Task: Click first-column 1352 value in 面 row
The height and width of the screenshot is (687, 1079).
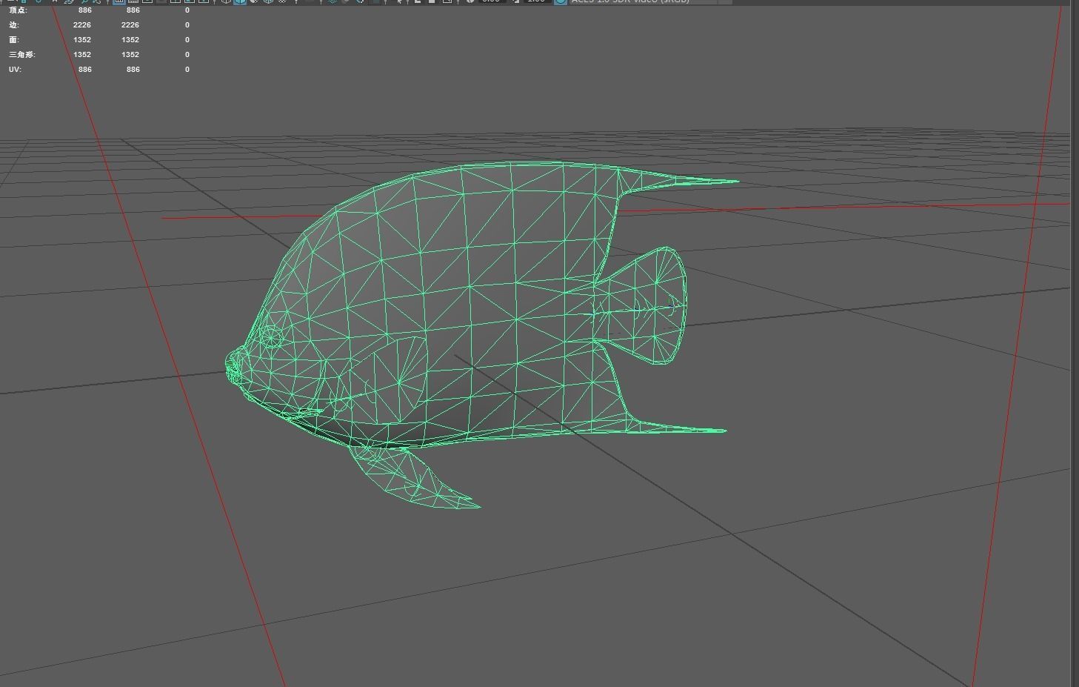Action: click(x=82, y=40)
